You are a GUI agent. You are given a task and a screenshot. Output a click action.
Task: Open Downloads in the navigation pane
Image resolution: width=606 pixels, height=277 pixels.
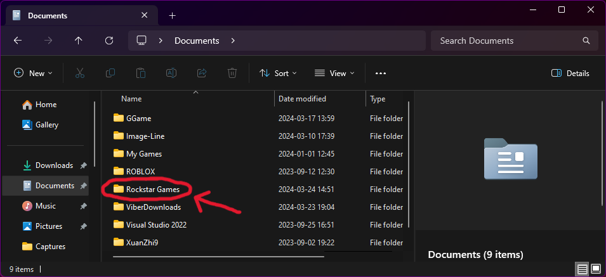[x=54, y=165]
